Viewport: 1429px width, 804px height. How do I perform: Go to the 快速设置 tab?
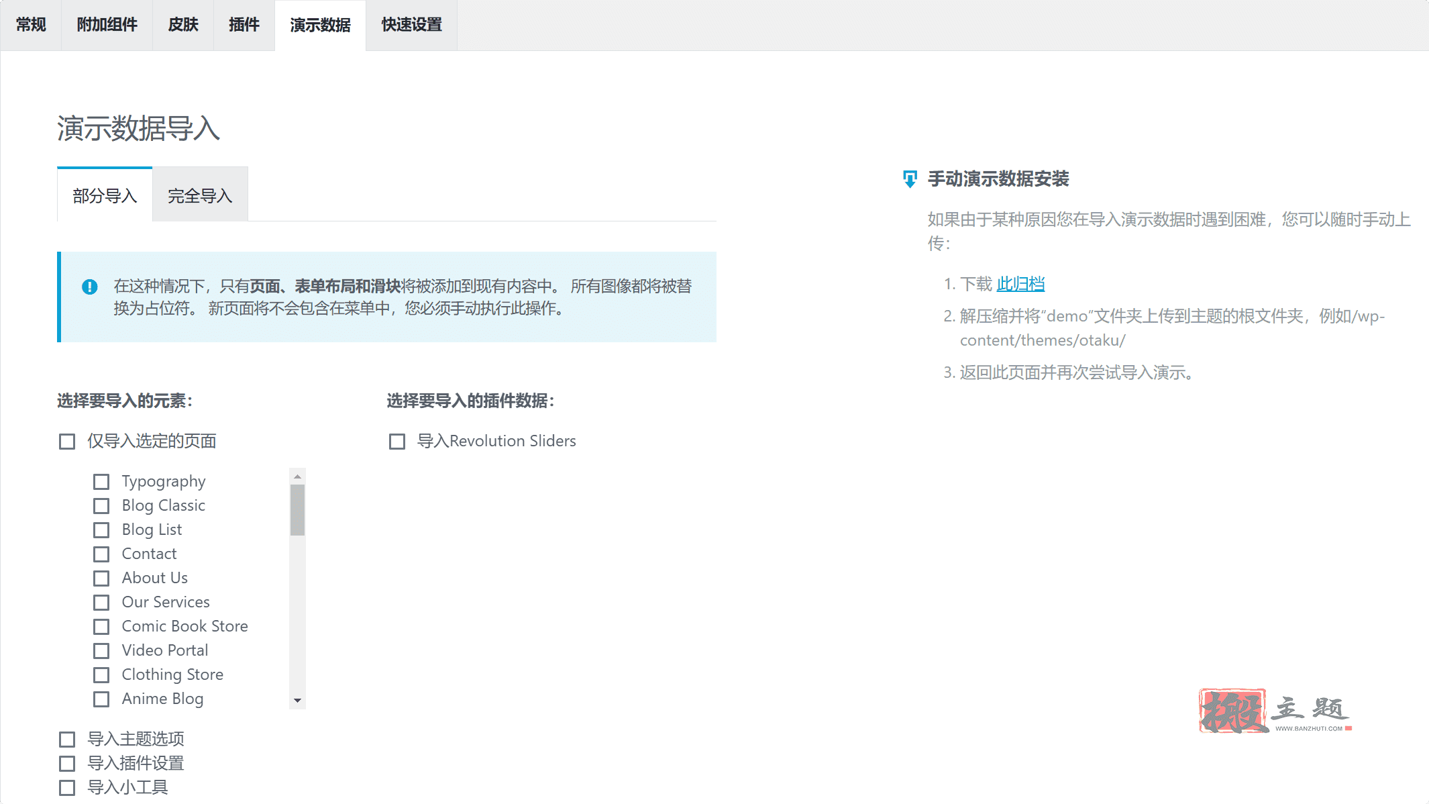click(x=412, y=25)
